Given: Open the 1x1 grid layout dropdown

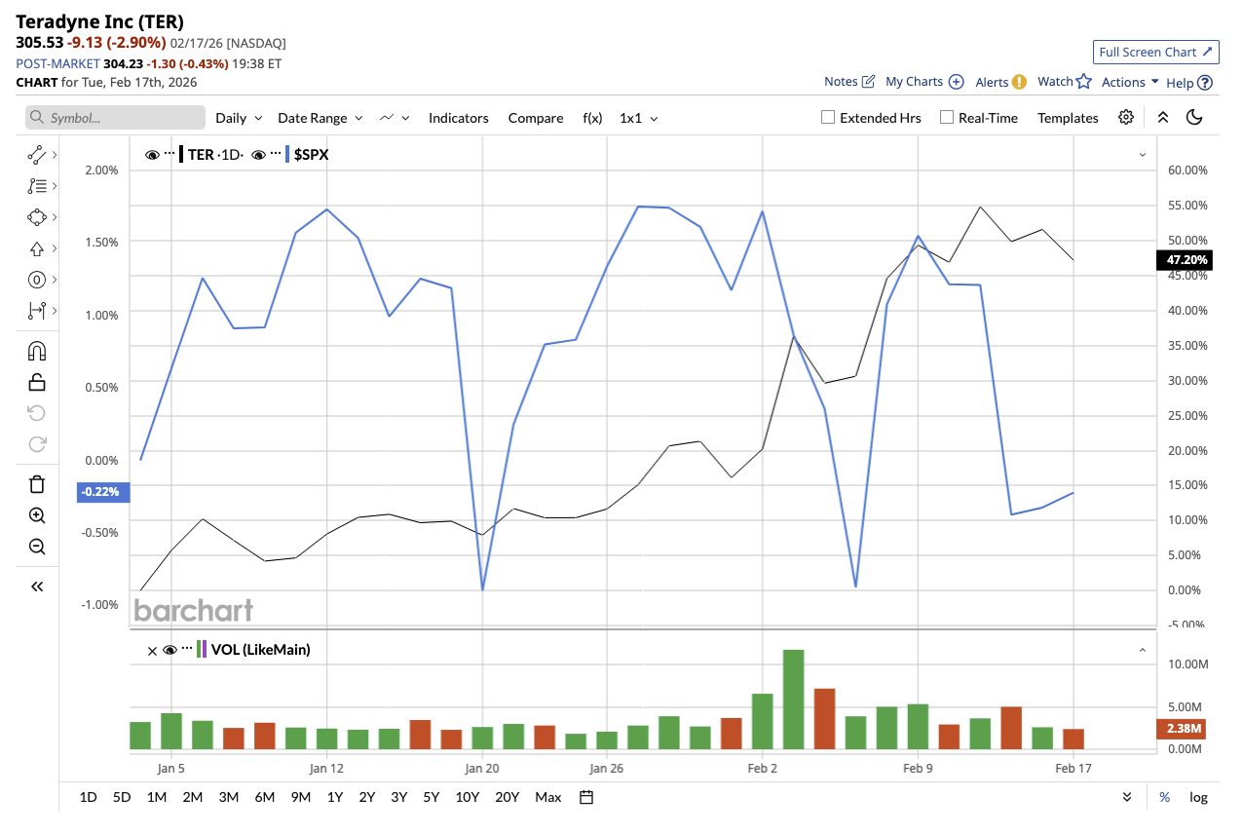Looking at the screenshot, I should pyautogui.click(x=639, y=118).
